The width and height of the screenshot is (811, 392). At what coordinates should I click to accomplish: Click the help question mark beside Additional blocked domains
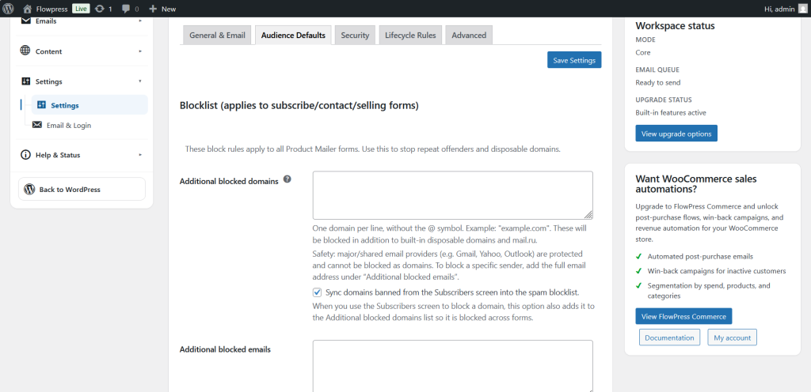pyautogui.click(x=287, y=179)
